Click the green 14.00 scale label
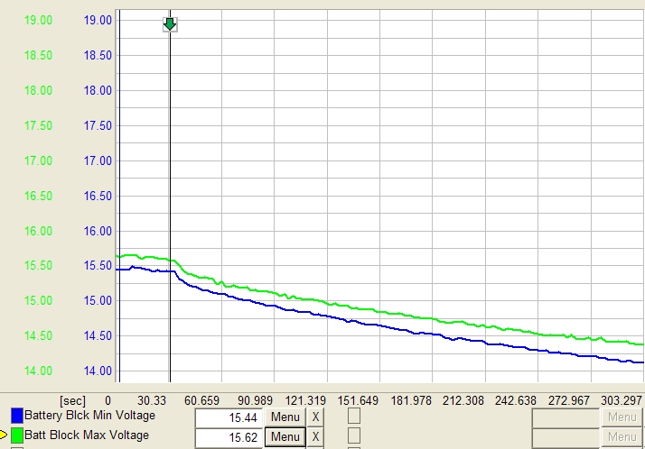 38,371
